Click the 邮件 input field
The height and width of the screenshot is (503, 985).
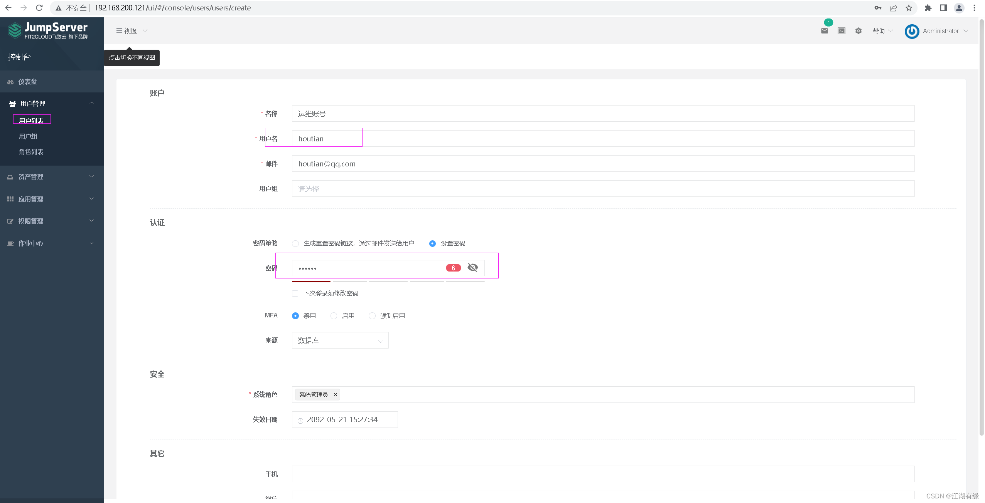click(x=603, y=164)
